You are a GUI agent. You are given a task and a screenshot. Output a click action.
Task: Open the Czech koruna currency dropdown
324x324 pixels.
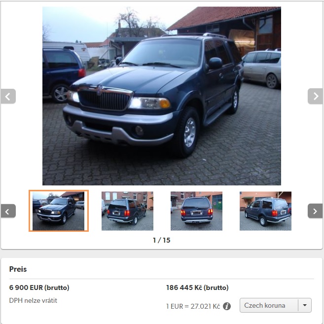pos(276,305)
